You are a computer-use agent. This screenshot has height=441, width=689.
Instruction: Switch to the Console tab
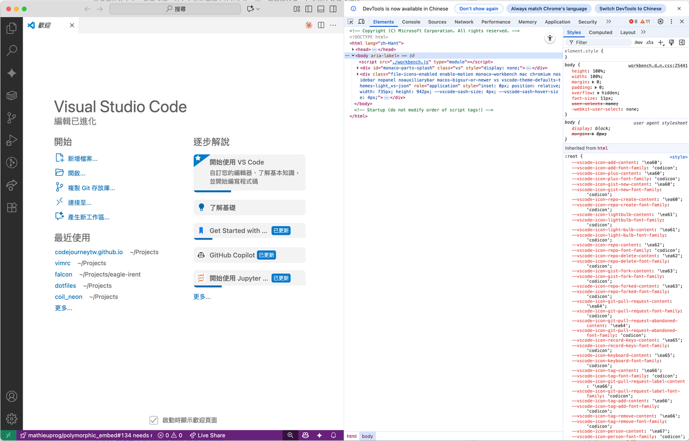click(x=411, y=22)
